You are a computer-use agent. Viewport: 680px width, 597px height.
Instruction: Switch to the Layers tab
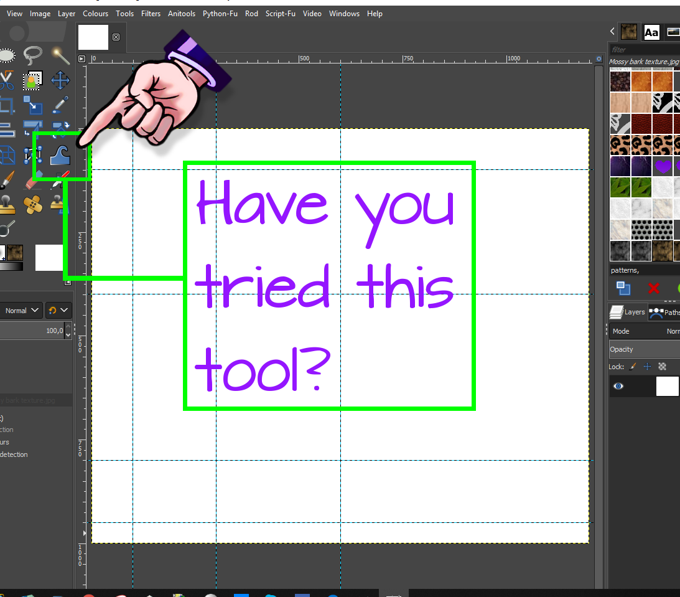coord(628,312)
